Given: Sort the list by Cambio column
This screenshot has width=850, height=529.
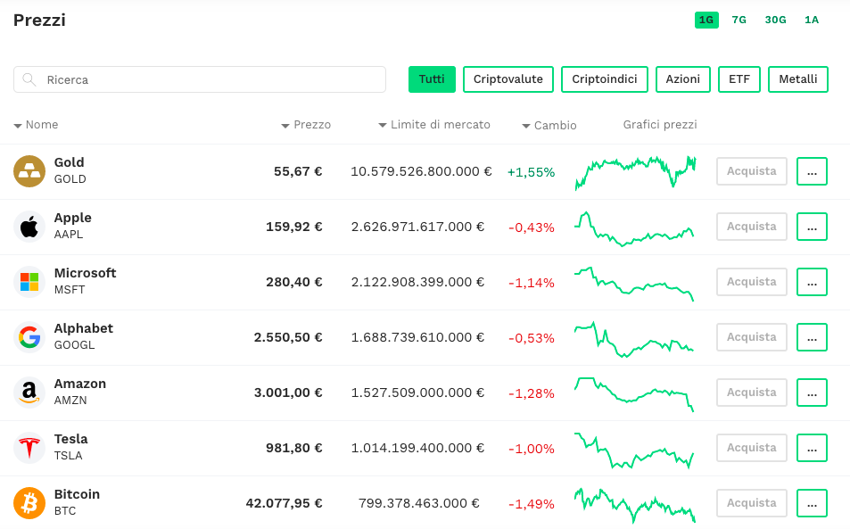Looking at the screenshot, I should tap(549, 125).
